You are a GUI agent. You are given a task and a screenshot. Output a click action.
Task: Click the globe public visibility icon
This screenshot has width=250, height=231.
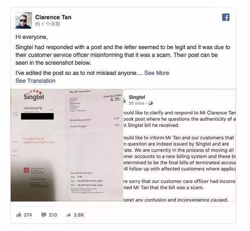151,104
